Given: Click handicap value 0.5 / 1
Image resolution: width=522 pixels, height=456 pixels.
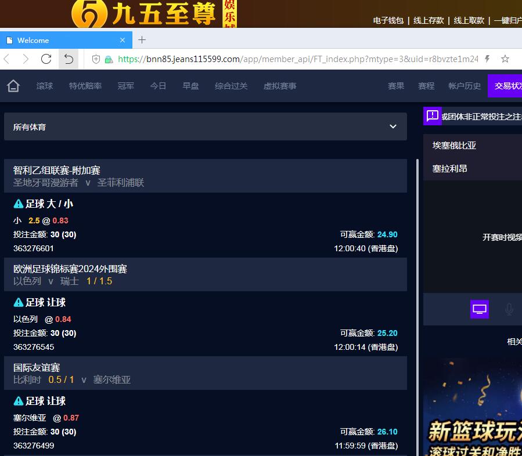Looking at the screenshot, I should [61, 379].
